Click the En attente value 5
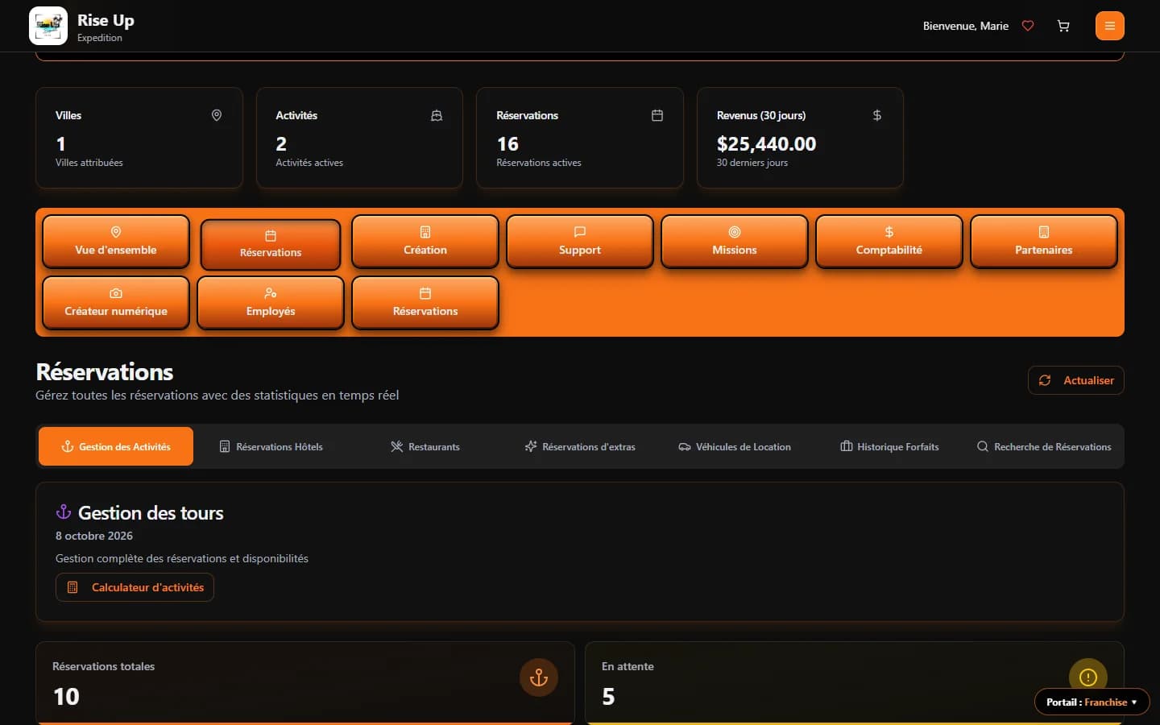 click(608, 697)
